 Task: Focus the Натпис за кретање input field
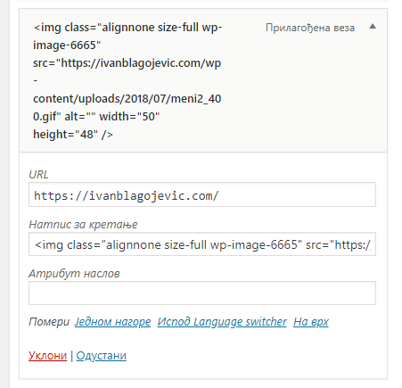coord(202,244)
